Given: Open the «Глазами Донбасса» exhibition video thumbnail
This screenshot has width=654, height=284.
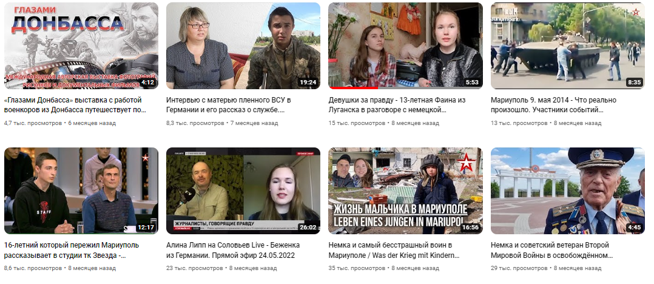Looking at the screenshot, I should click(x=81, y=46).
